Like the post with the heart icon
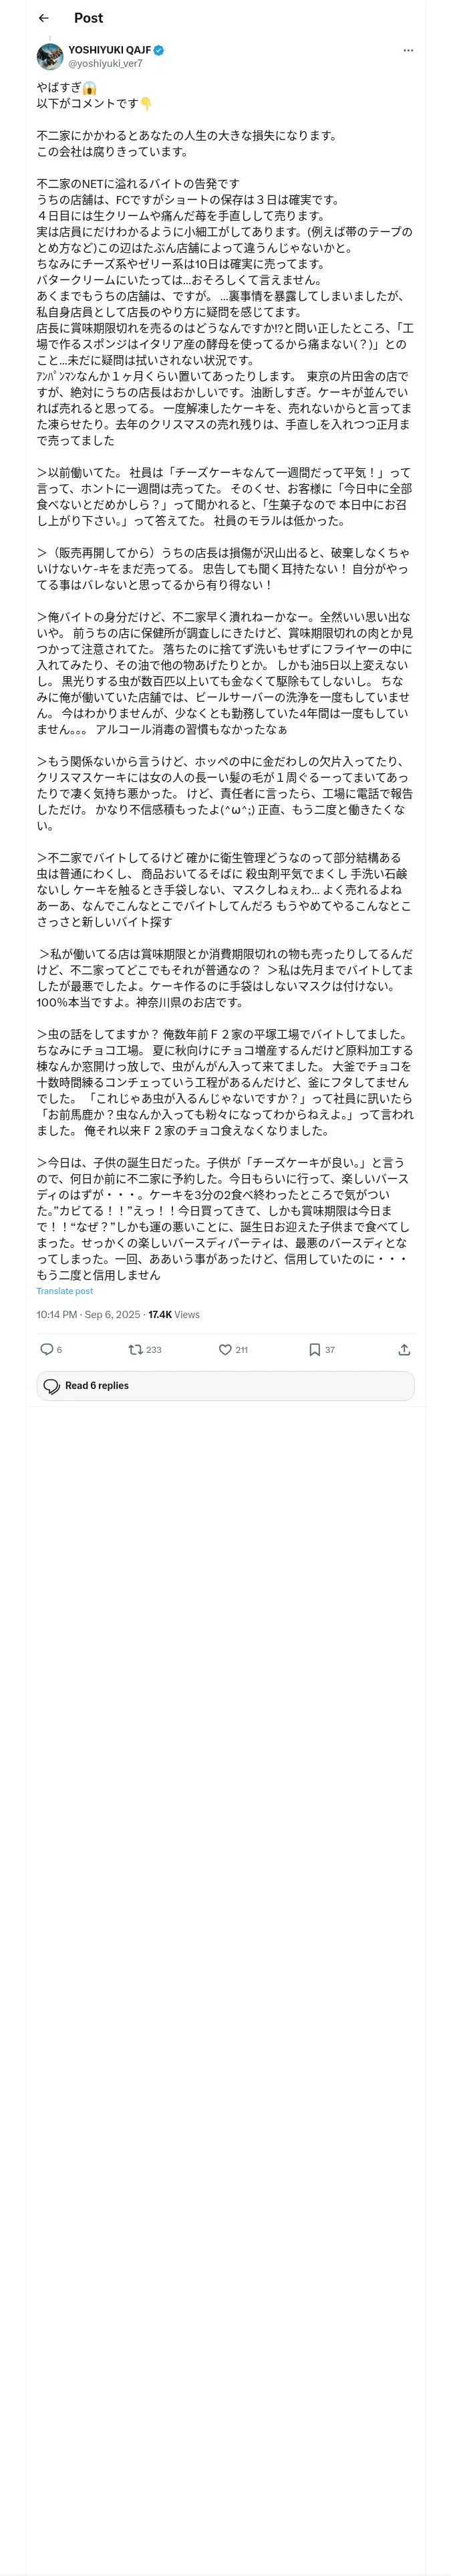 coord(225,1349)
